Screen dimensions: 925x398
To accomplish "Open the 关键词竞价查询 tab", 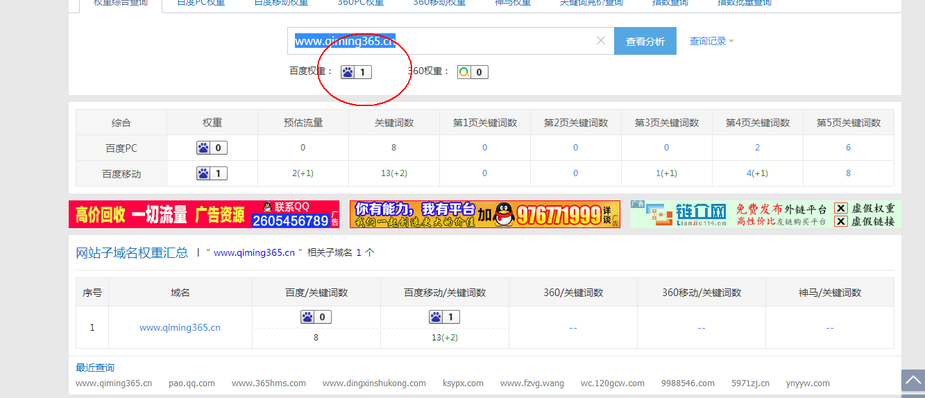I will [591, 3].
